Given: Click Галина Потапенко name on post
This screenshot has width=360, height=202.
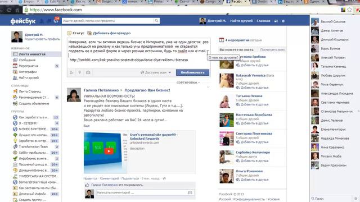Looking at the screenshot, I should coord(101,90).
